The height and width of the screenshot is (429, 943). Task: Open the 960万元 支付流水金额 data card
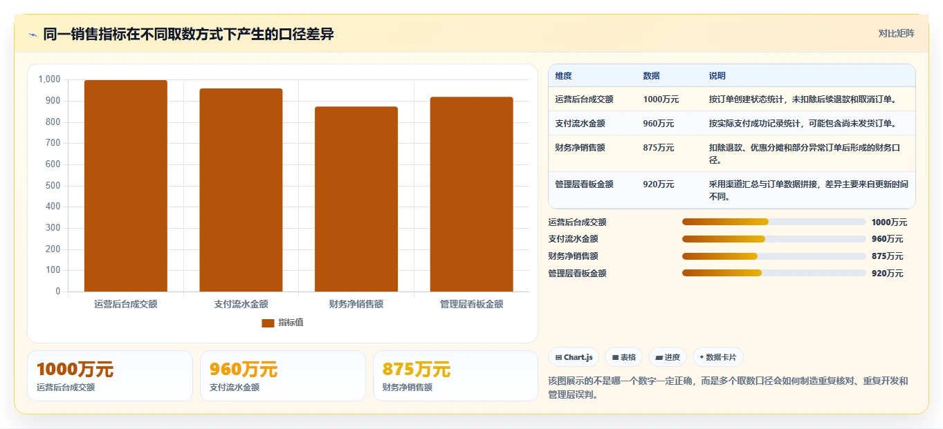tap(283, 376)
